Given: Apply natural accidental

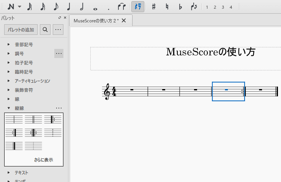Looking at the screenshot, I should [x=167, y=7].
